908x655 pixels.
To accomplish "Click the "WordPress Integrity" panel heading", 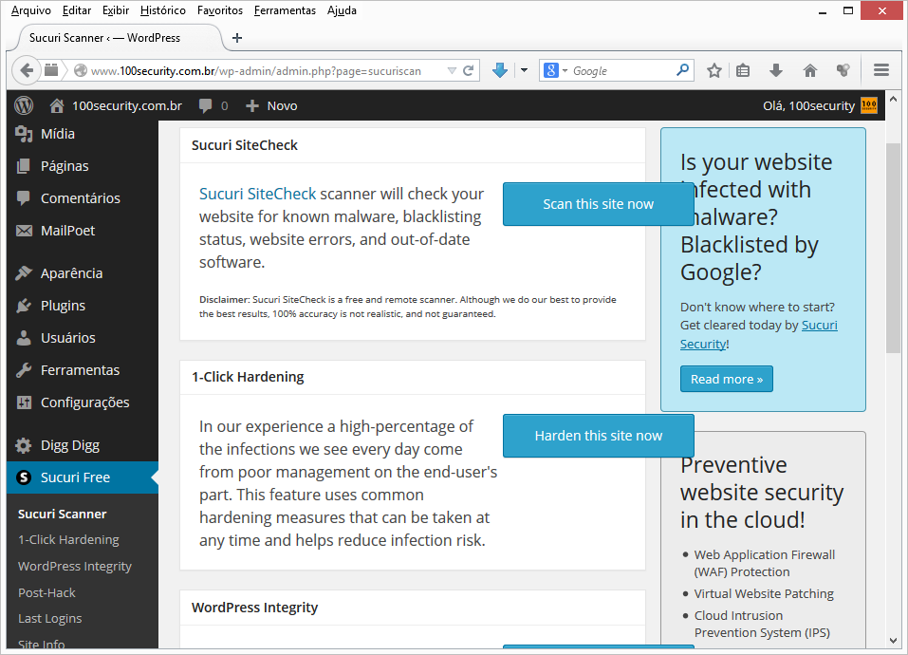I will pos(255,608).
